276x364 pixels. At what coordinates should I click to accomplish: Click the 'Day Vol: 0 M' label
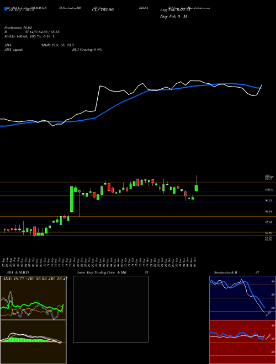click(x=173, y=17)
